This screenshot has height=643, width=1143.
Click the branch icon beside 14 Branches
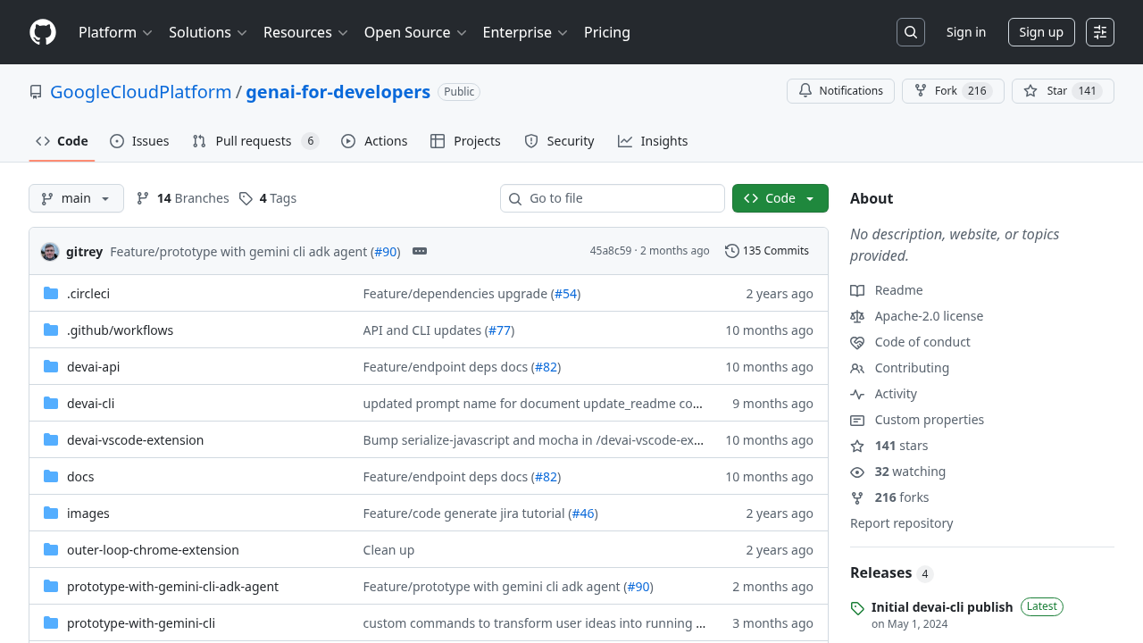click(x=143, y=197)
